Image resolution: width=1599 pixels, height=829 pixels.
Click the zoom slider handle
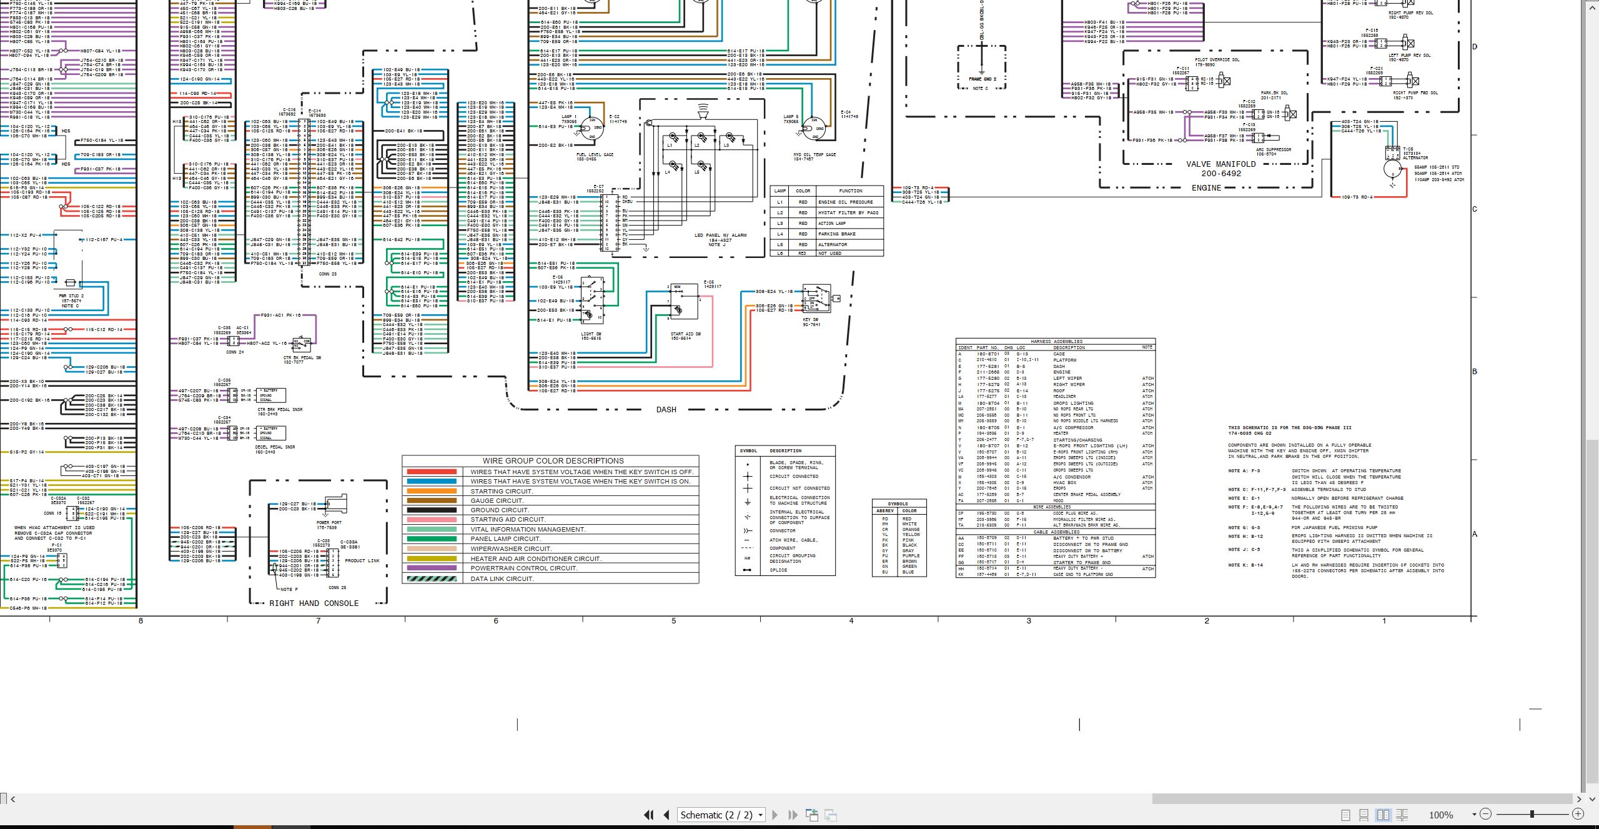click(1532, 814)
